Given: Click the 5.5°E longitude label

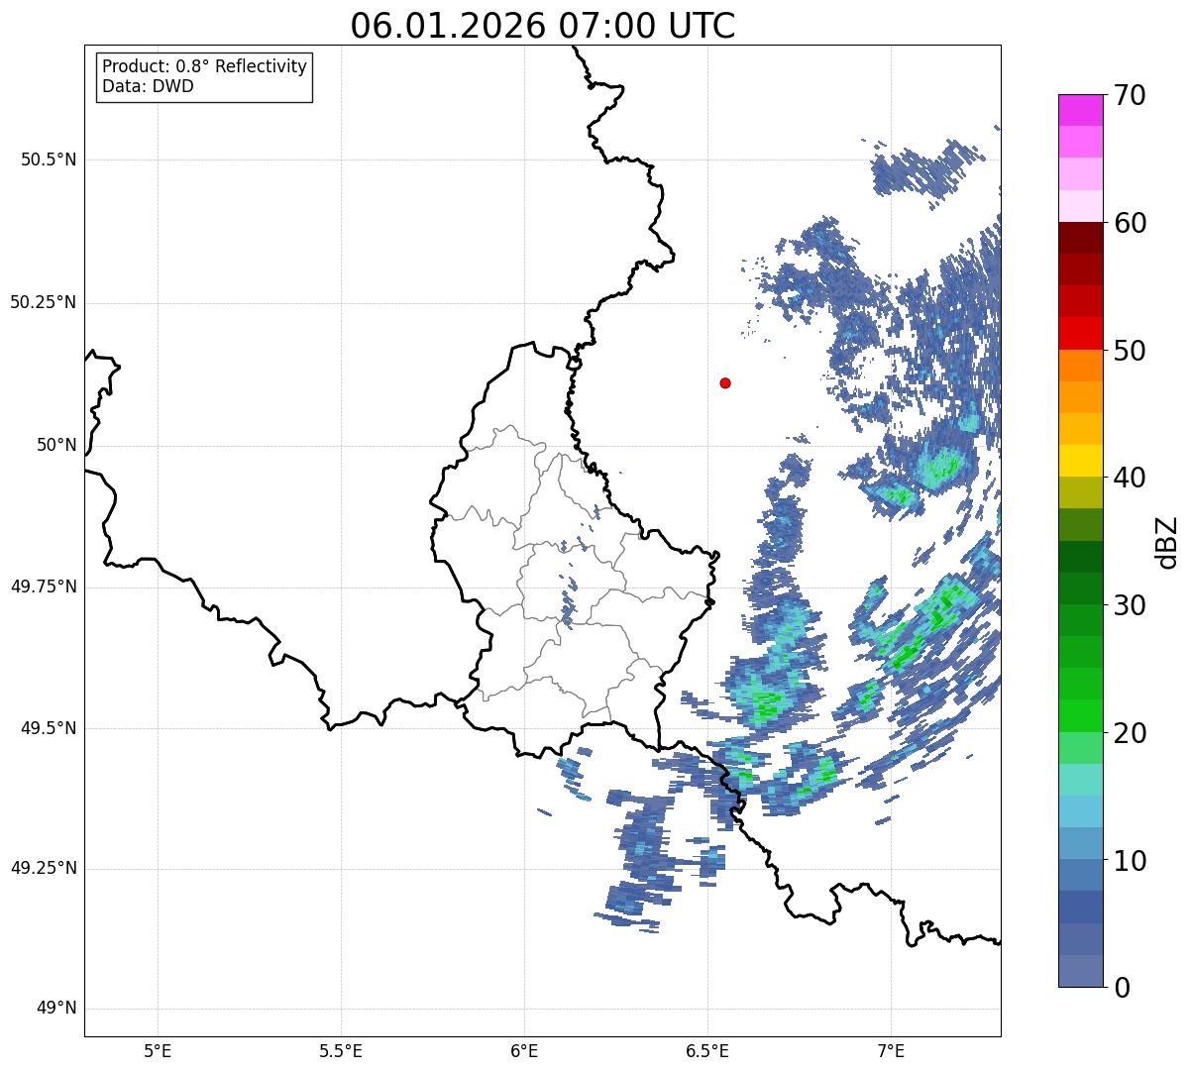Looking at the screenshot, I should [341, 1051].
